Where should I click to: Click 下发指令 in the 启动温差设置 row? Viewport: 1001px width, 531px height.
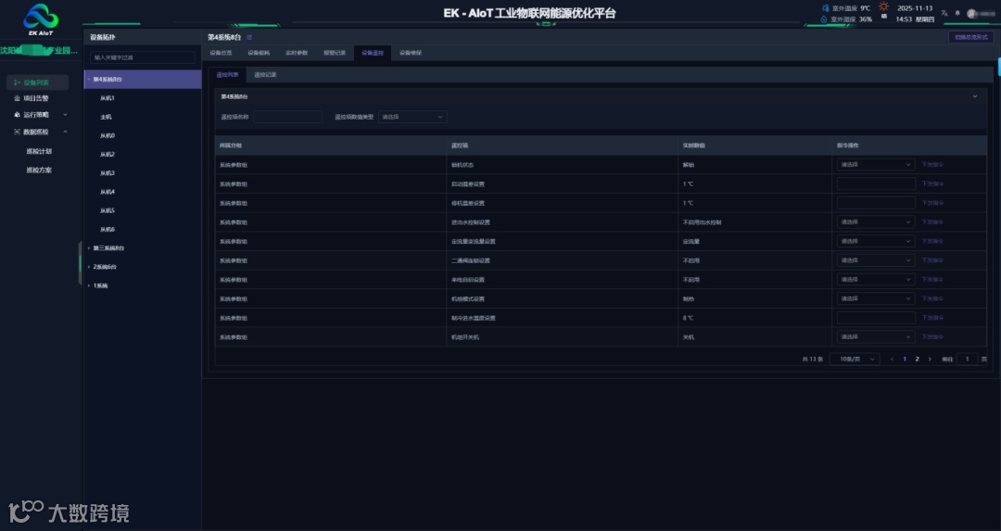(932, 183)
